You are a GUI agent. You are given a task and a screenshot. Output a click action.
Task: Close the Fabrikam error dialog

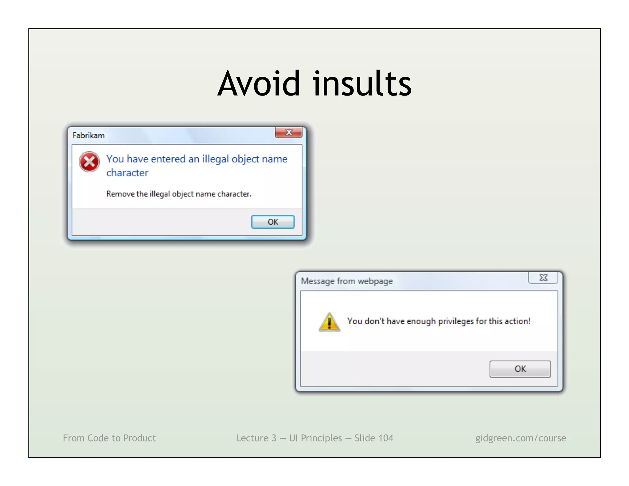(289, 132)
